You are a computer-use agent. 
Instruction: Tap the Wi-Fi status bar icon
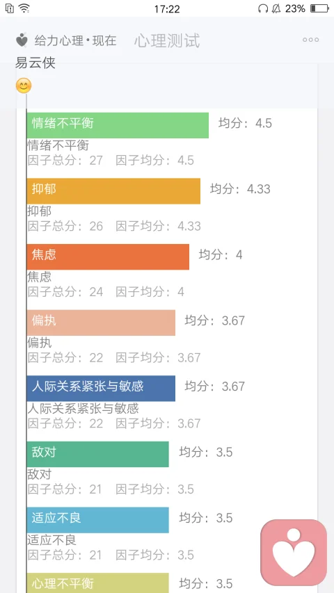tap(24, 8)
